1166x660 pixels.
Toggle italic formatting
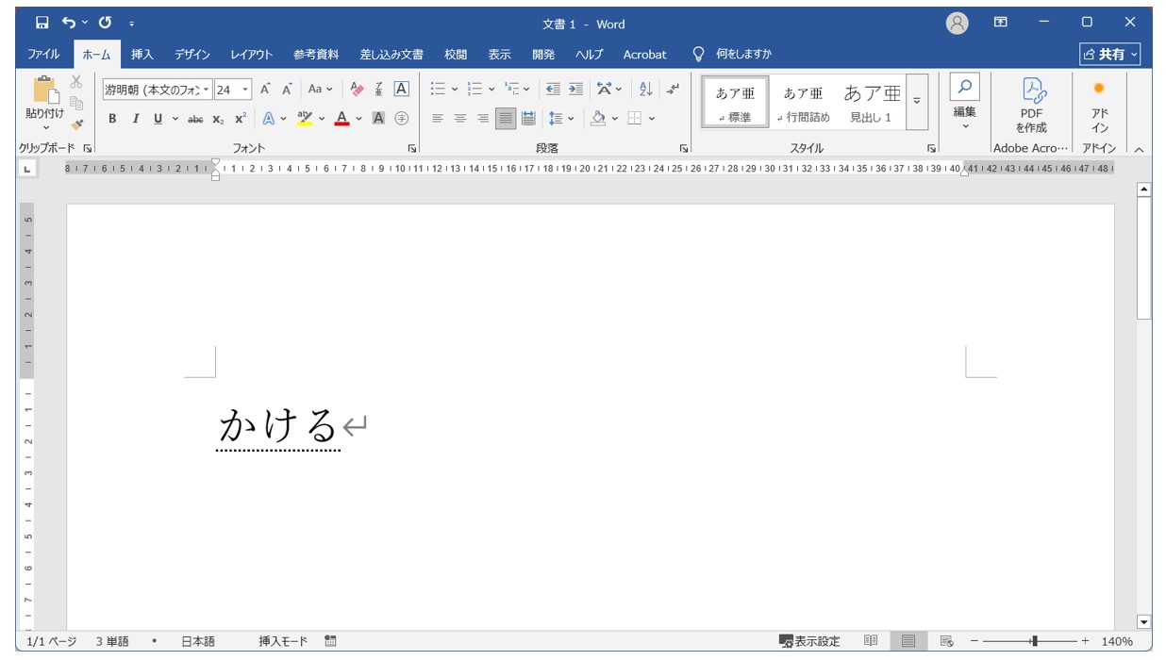tap(135, 119)
